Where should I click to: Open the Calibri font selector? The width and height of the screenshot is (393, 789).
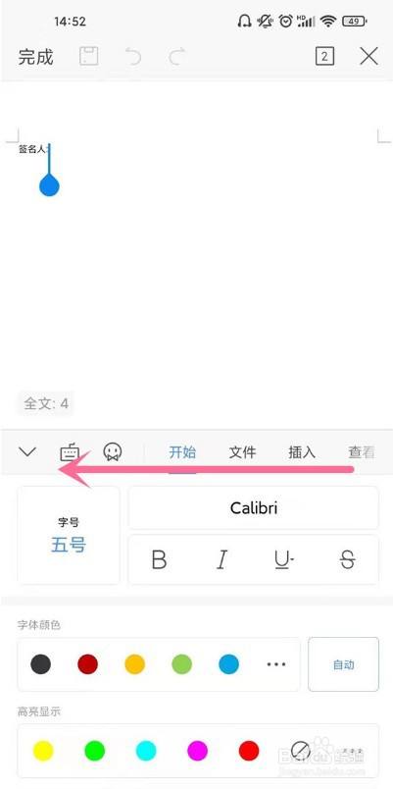[253, 507]
